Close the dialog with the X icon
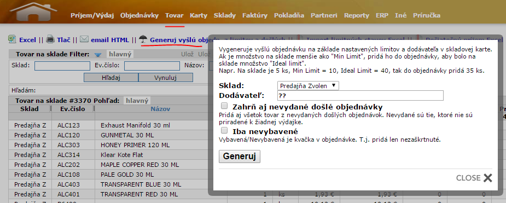This screenshot has height=203, width=506. 487,178
